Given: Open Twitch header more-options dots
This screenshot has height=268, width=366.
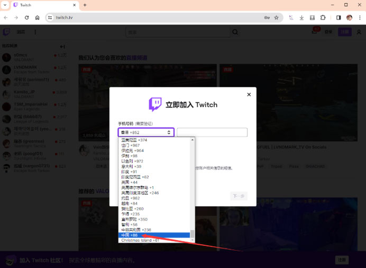Looking at the screenshot, I should click(x=35, y=32).
